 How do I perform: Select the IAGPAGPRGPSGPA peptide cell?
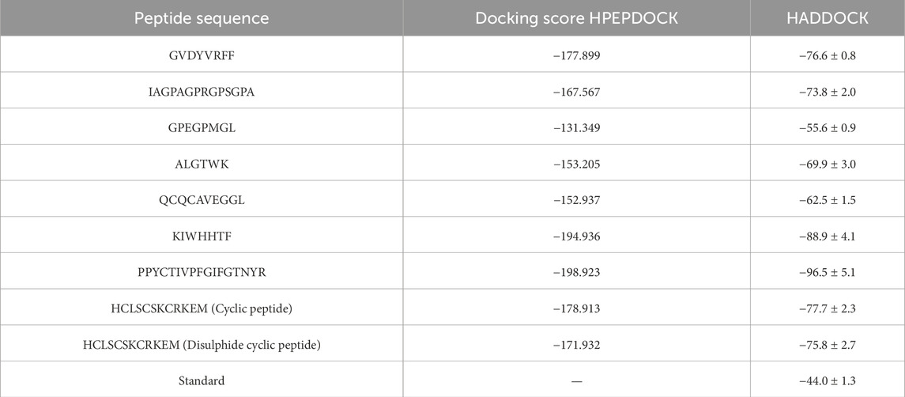[x=202, y=91]
